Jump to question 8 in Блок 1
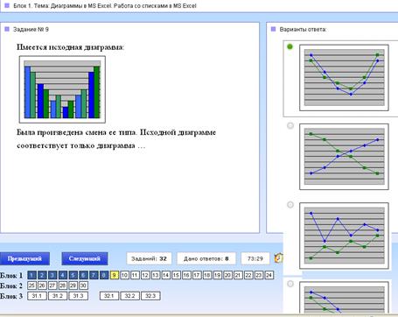 [104, 275]
